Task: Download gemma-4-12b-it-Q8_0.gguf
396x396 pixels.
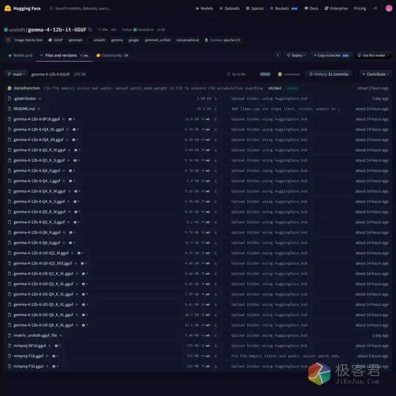Action: (x=216, y=243)
